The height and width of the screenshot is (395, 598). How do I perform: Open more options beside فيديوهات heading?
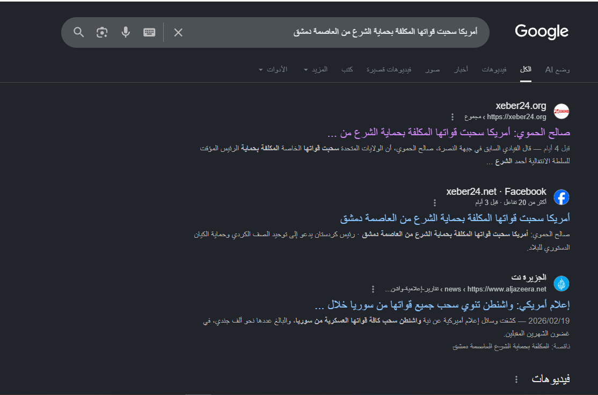pyautogui.click(x=516, y=379)
